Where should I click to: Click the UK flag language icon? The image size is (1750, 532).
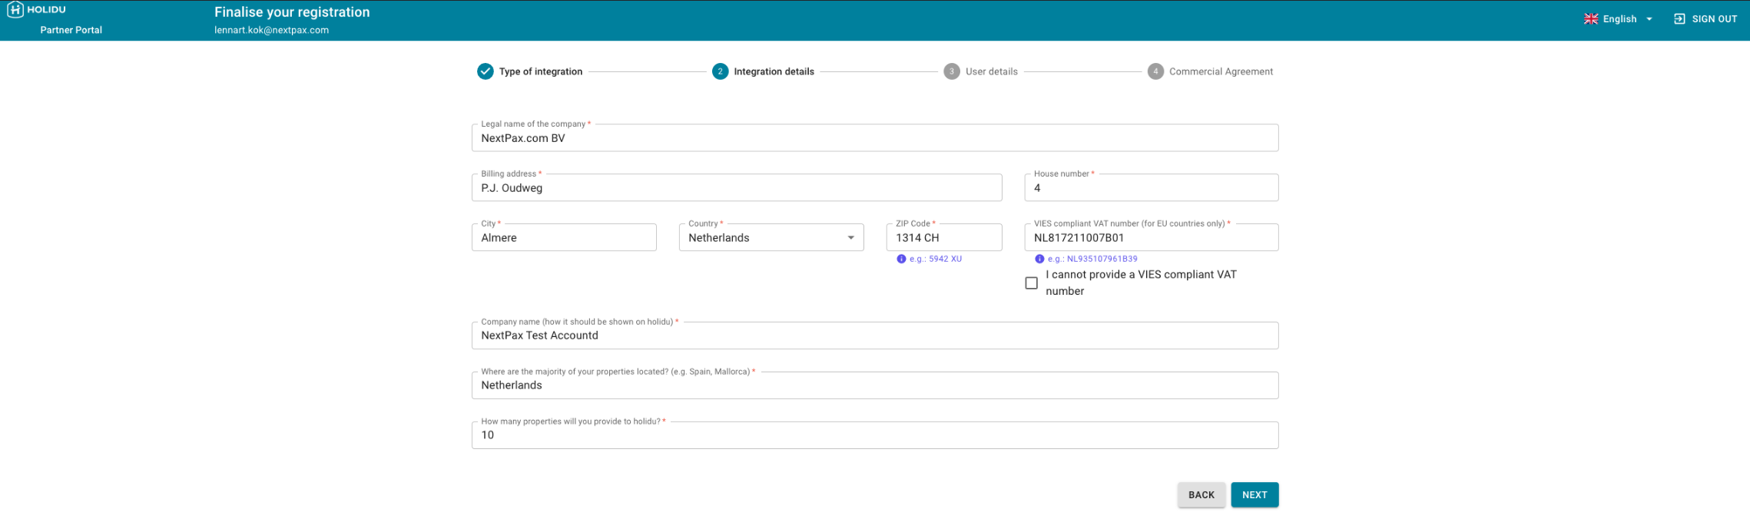[x=1590, y=19]
